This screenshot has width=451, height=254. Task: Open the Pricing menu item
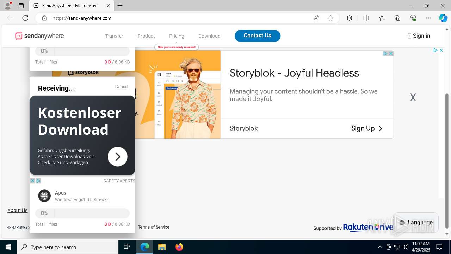177,36
